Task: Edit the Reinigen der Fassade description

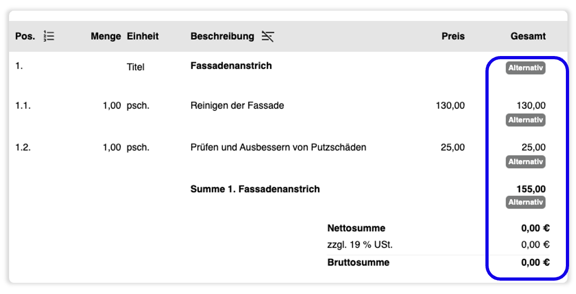Action: tap(237, 106)
